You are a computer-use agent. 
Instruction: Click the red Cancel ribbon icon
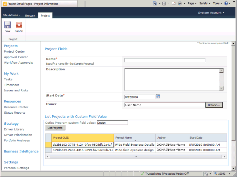coord(19,25)
